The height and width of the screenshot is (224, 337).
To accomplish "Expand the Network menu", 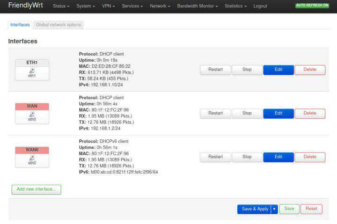I will pyautogui.click(x=160, y=6).
